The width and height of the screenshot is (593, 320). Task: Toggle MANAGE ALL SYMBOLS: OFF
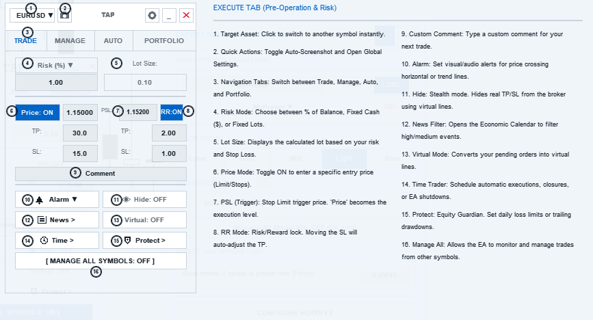click(x=101, y=261)
